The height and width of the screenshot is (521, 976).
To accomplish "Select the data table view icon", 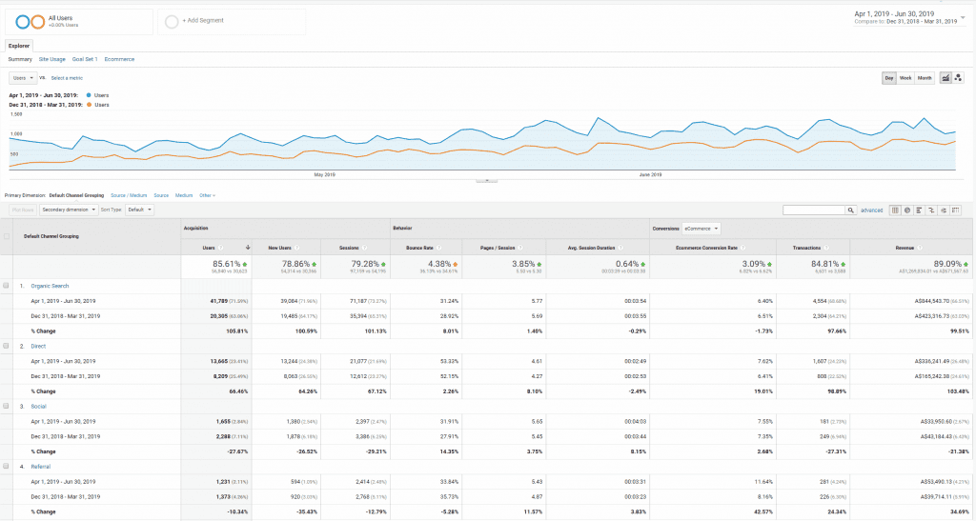I will pyautogui.click(x=896, y=210).
